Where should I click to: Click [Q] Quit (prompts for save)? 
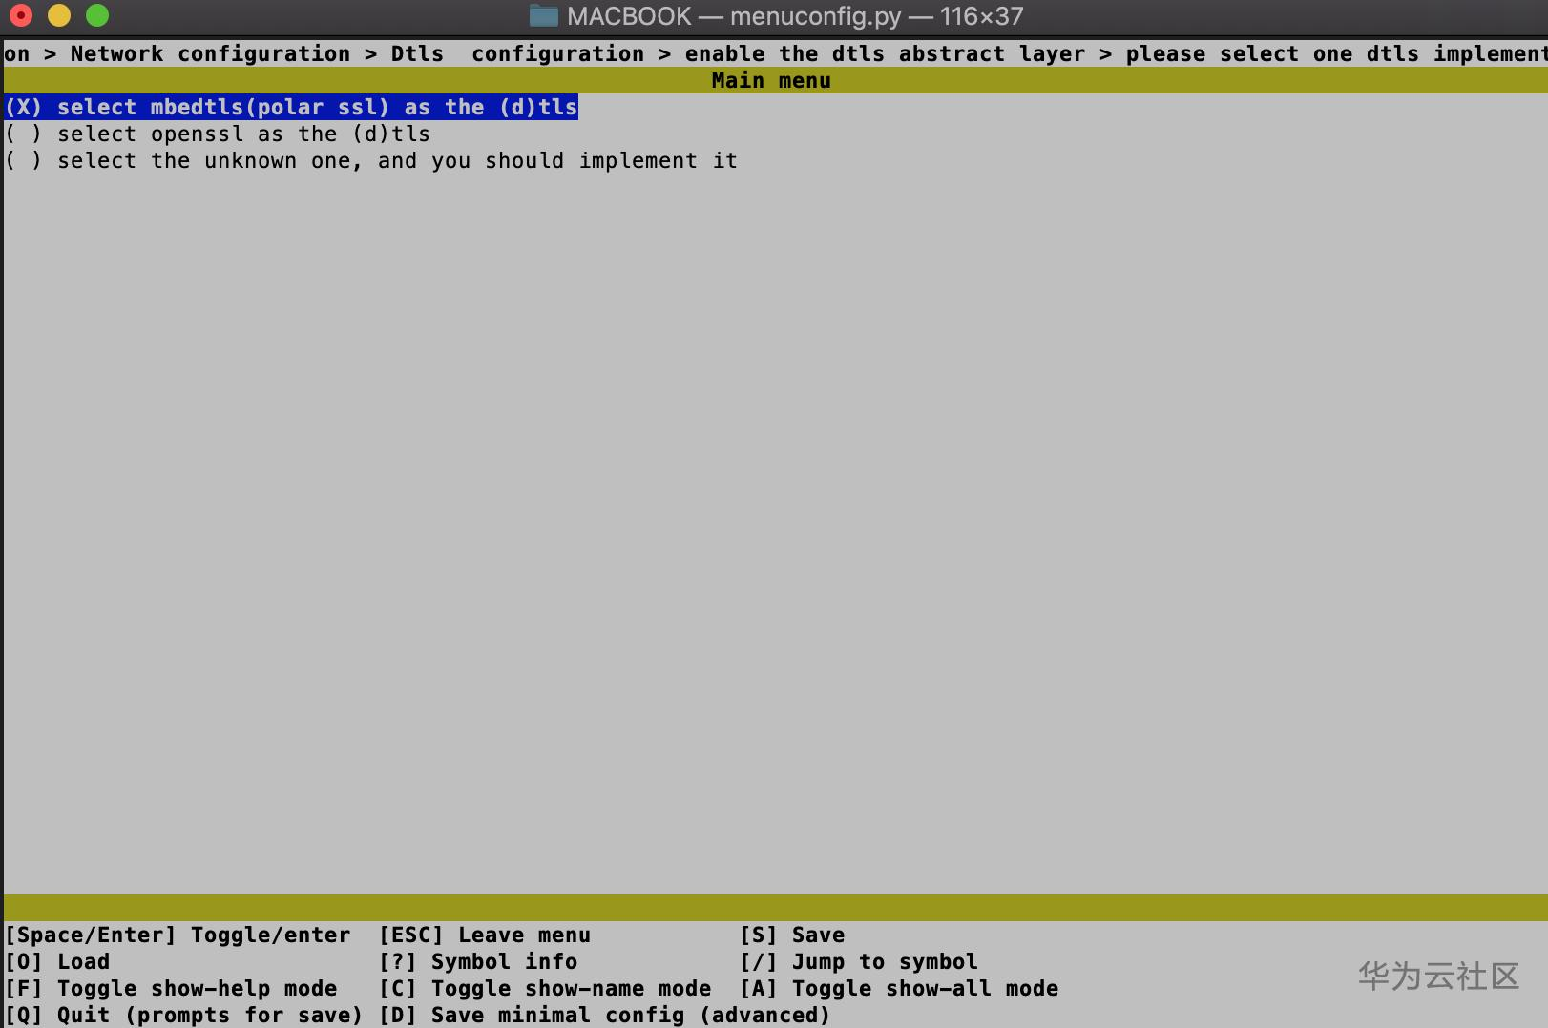[181, 1015]
